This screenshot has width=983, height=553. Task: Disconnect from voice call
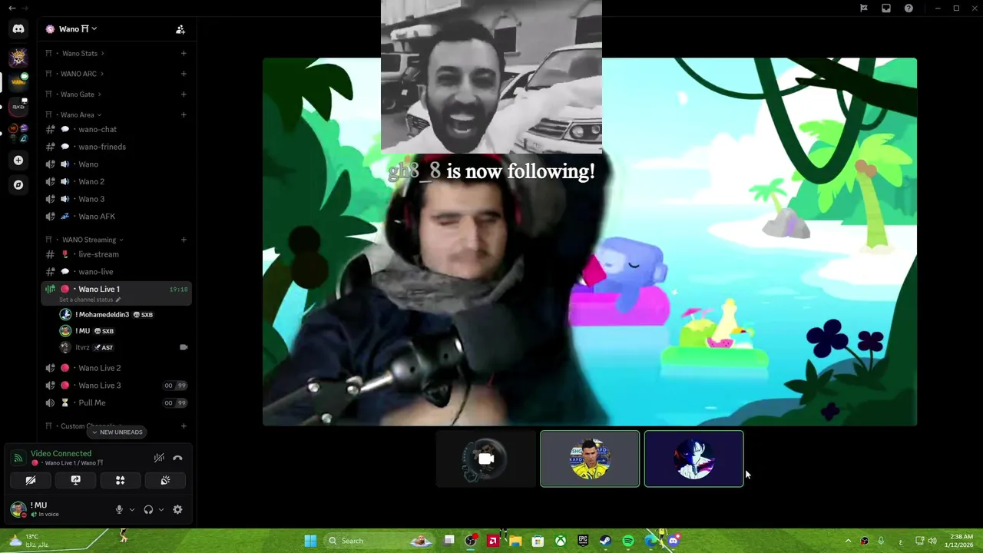coord(177,458)
